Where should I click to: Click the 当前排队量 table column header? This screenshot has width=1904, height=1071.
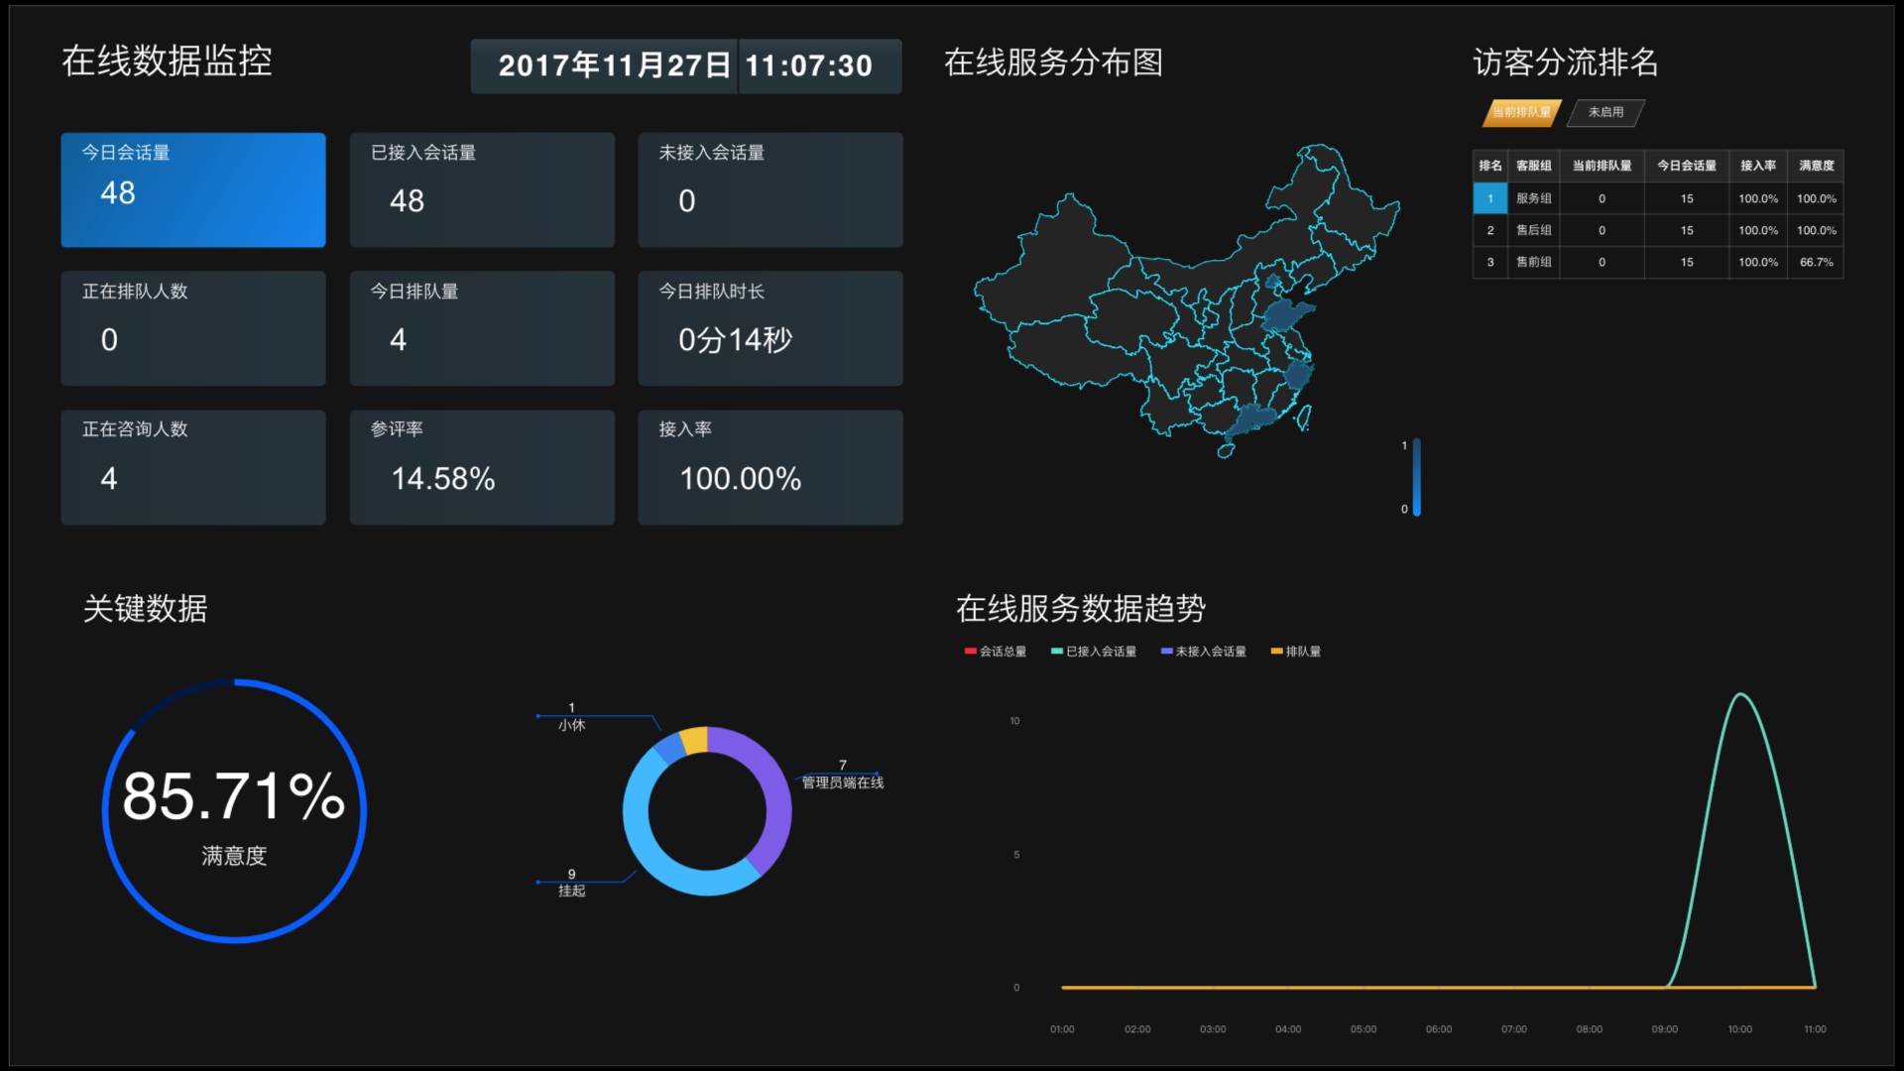[1602, 166]
